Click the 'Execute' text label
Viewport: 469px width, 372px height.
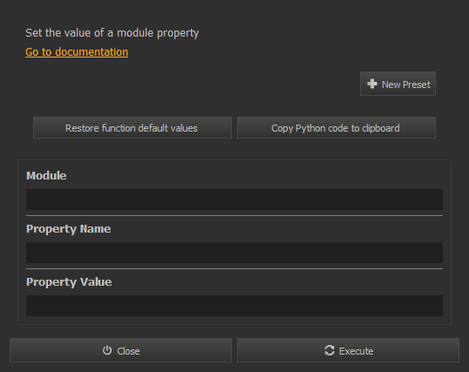[357, 351]
